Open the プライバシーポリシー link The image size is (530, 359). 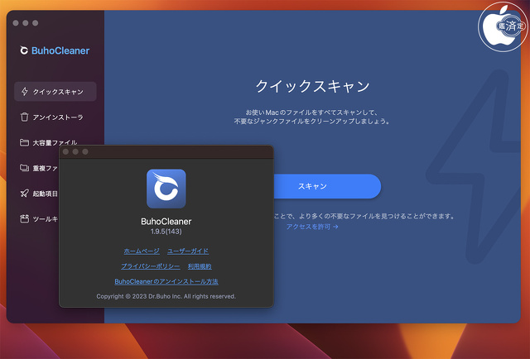pyautogui.click(x=151, y=266)
